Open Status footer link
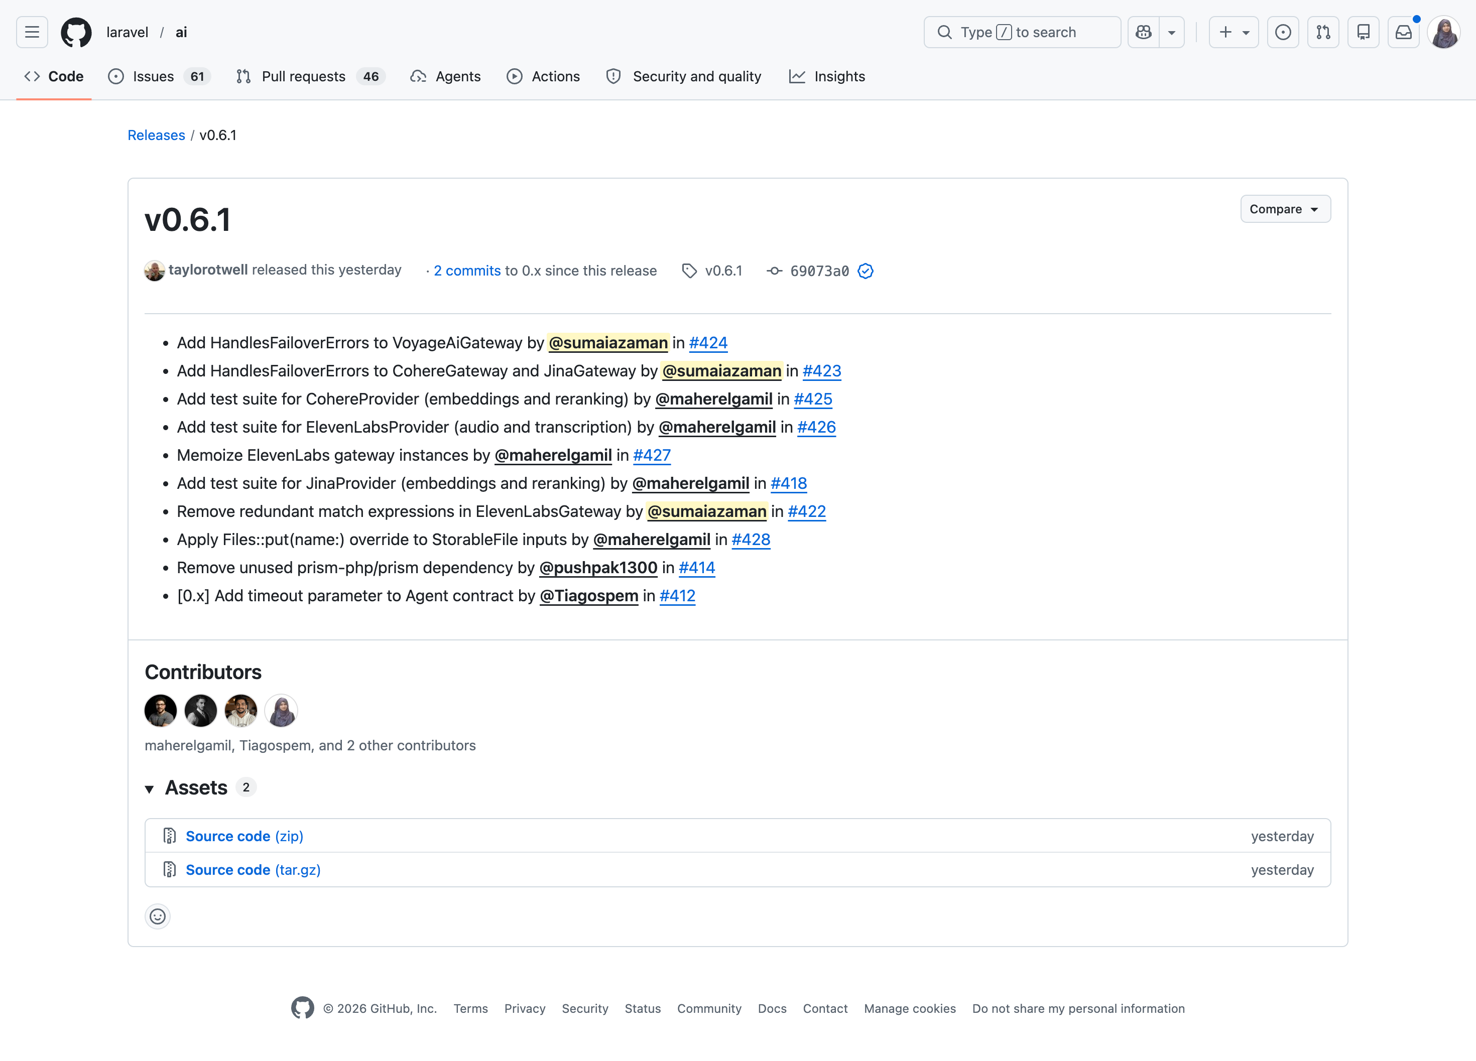The image size is (1476, 1061). [x=642, y=1008]
